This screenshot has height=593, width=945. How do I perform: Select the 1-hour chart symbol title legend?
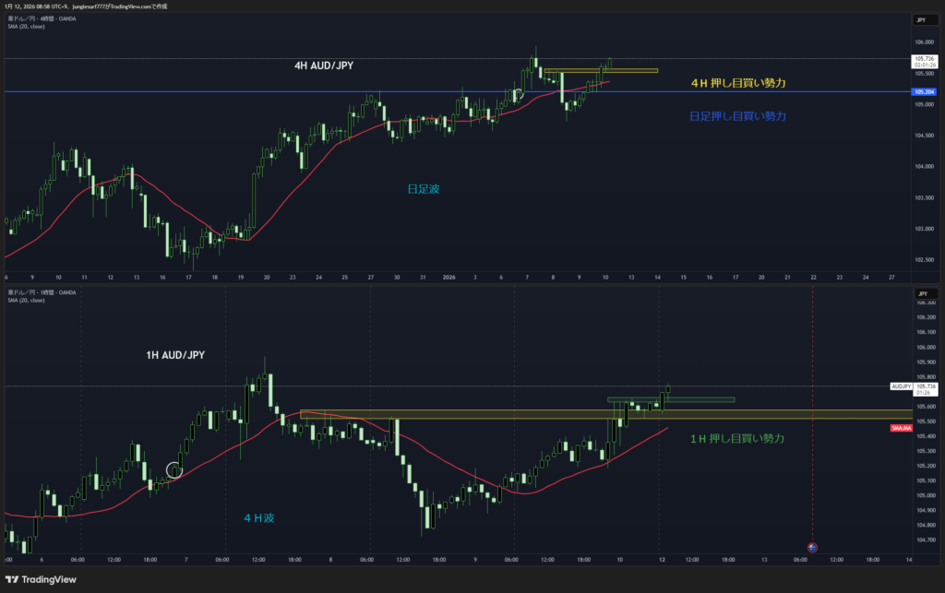43,292
